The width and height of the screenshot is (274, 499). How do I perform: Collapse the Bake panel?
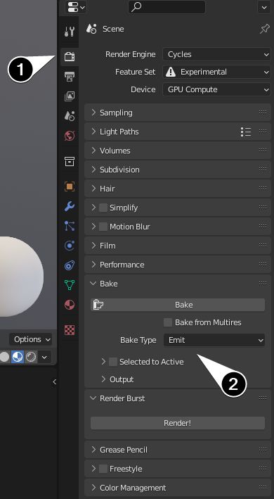coord(178,284)
